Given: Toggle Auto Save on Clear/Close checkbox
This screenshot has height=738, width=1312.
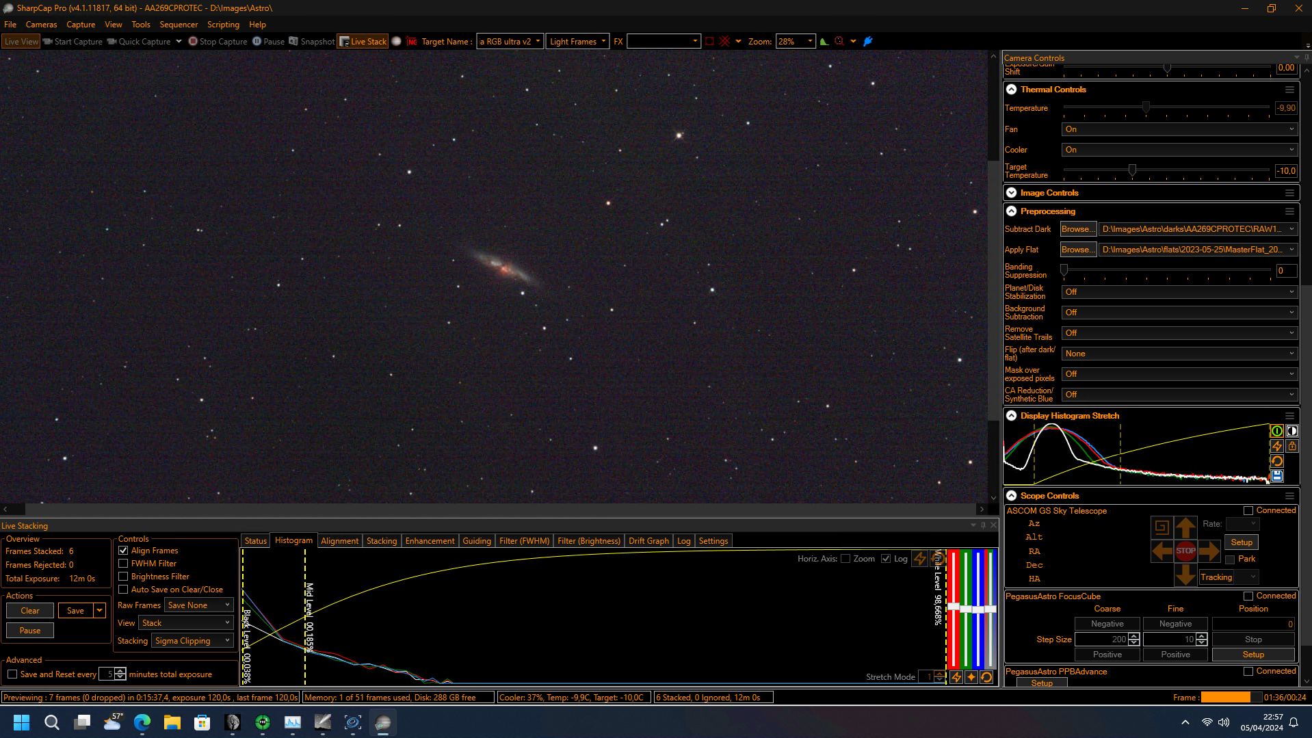Looking at the screenshot, I should click(x=123, y=589).
